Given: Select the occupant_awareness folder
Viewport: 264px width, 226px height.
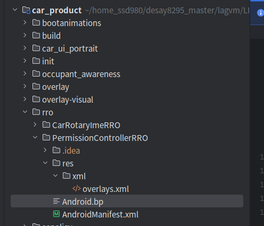Looking at the screenshot, I should click(81, 74).
